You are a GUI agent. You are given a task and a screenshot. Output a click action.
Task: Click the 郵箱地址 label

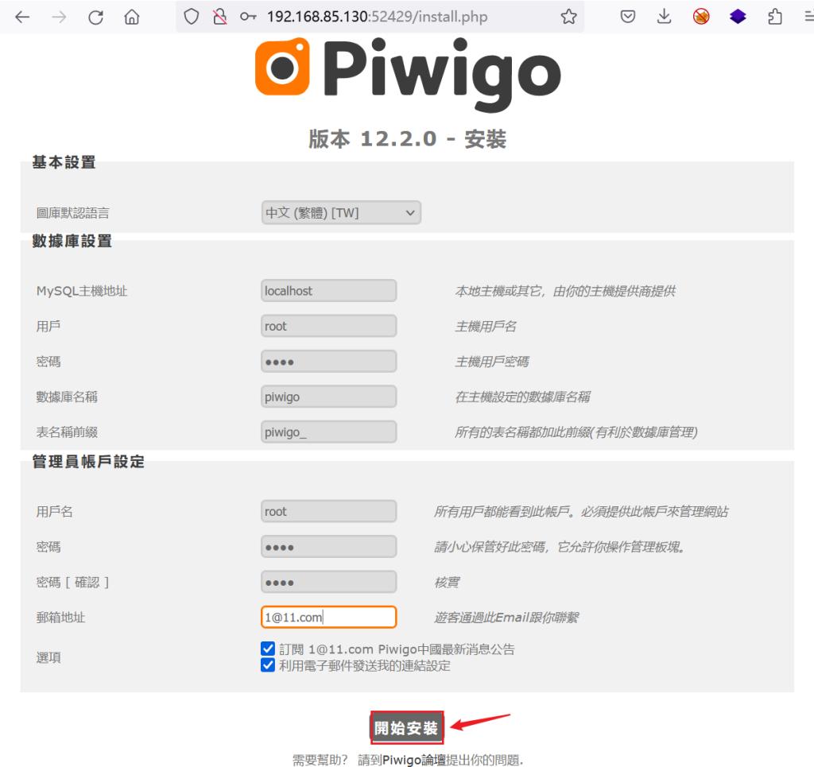pyautogui.click(x=60, y=618)
